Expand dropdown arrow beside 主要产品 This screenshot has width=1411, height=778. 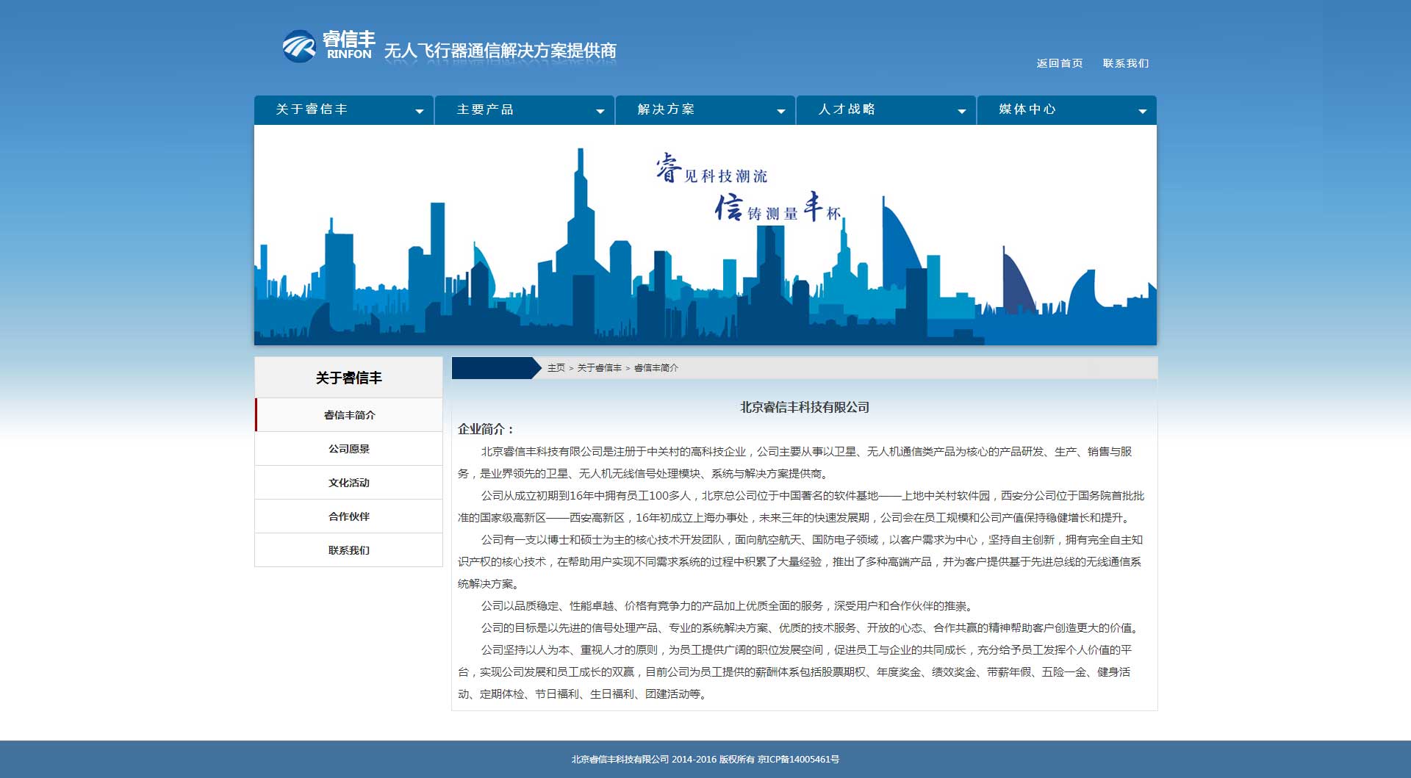[600, 112]
